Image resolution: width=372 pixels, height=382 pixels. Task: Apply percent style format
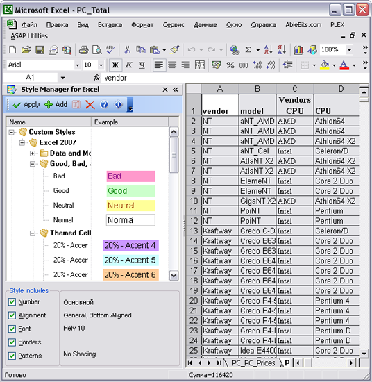(x=230, y=65)
